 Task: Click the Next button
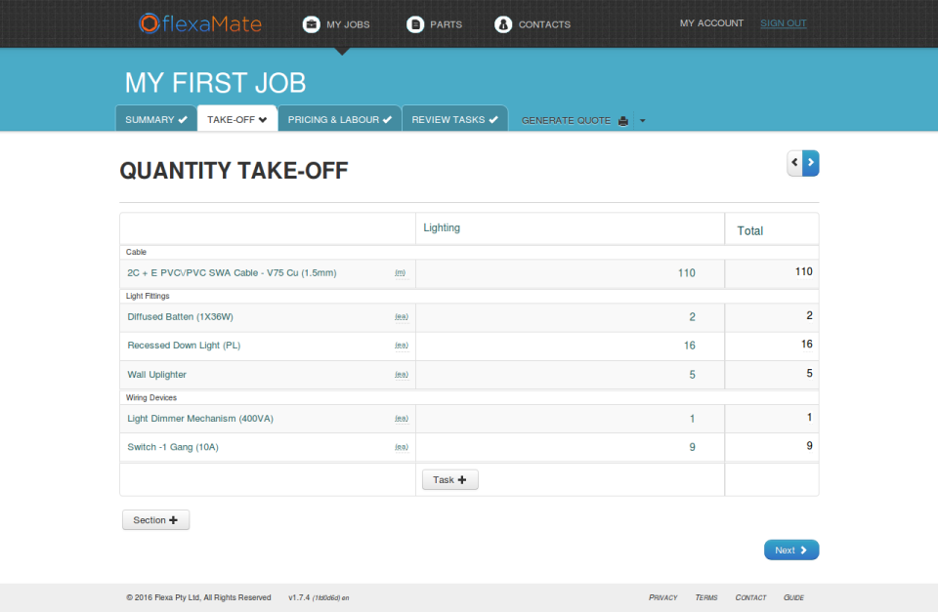coord(790,551)
